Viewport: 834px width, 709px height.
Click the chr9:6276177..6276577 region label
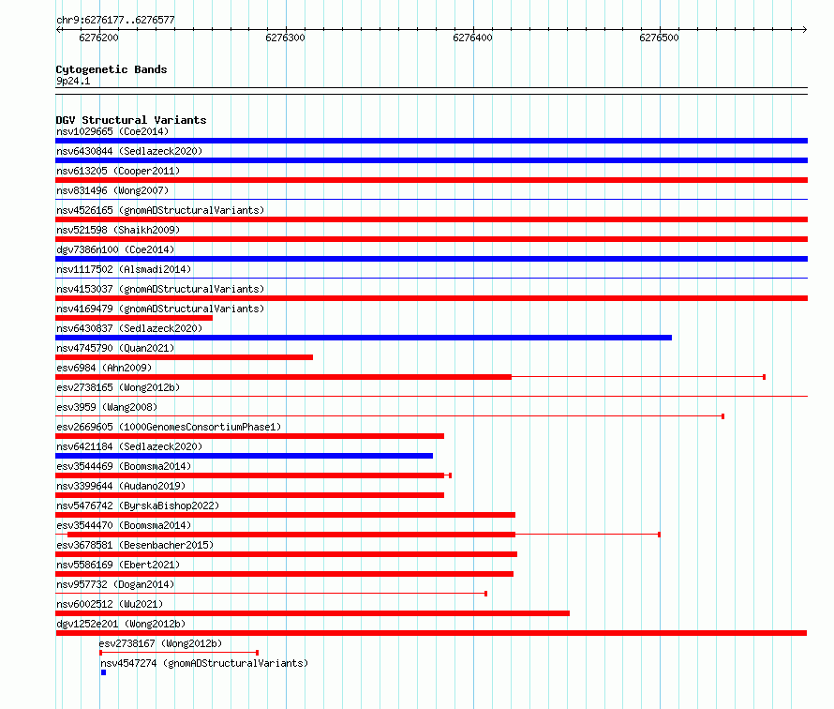pos(115,20)
